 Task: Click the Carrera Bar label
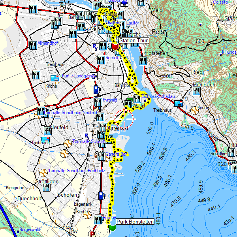point(116,154)
